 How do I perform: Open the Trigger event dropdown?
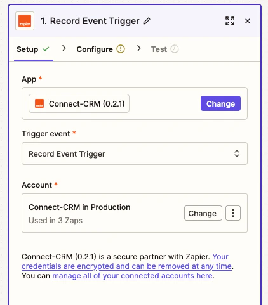[x=135, y=153]
